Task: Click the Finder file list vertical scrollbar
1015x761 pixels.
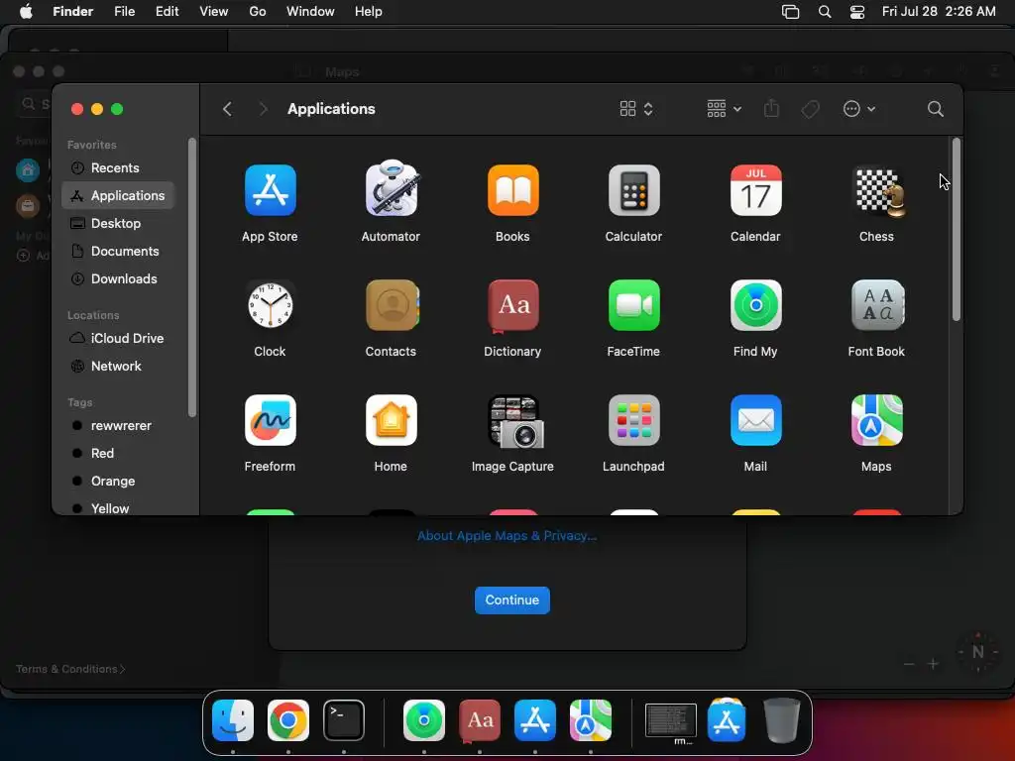Action: 957,229
